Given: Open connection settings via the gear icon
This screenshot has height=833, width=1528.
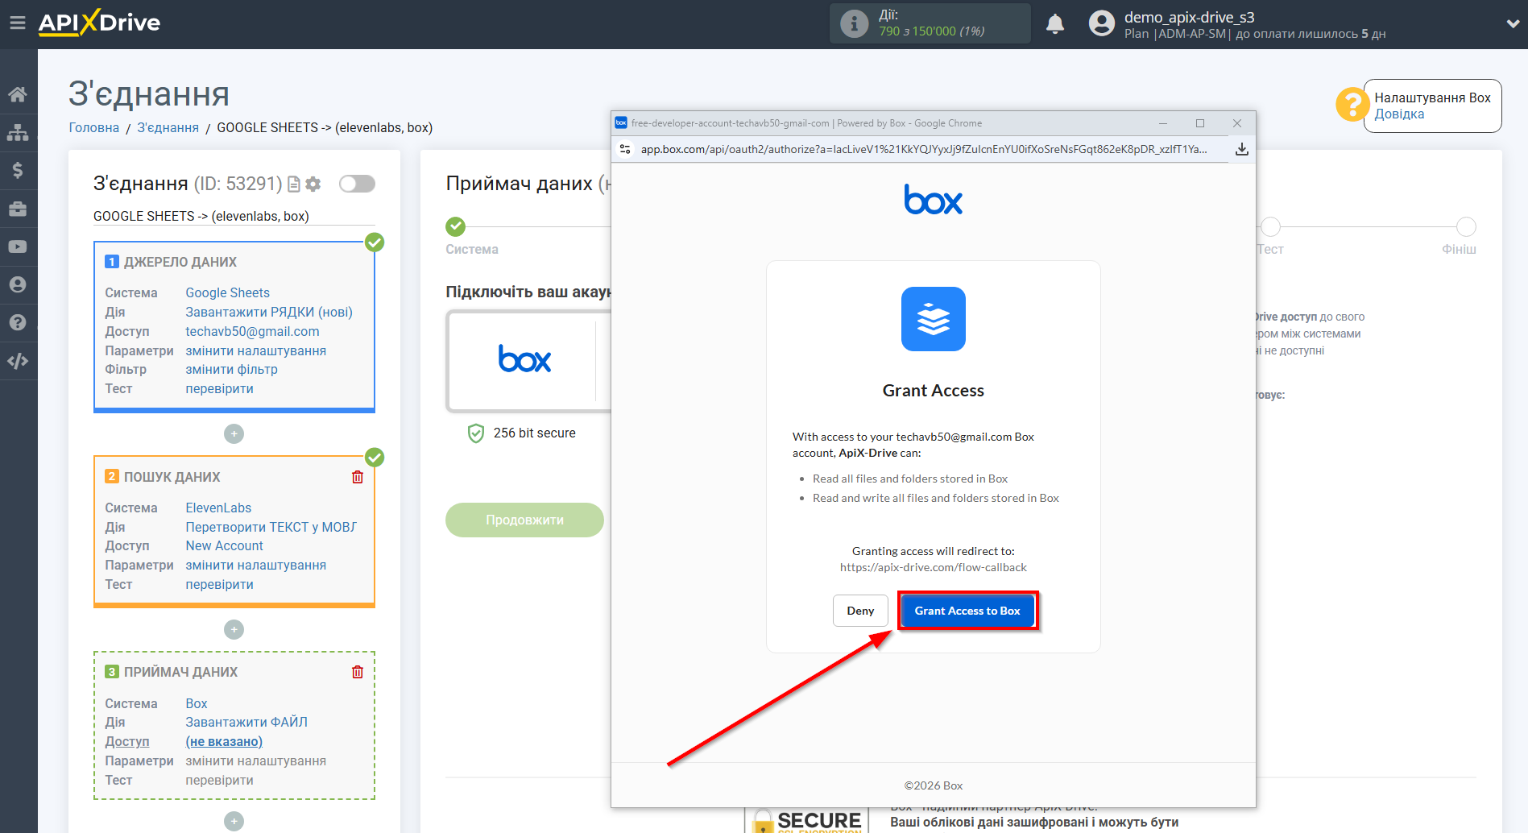Looking at the screenshot, I should (x=313, y=184).
